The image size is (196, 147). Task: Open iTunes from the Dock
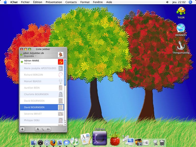[74, 141]
